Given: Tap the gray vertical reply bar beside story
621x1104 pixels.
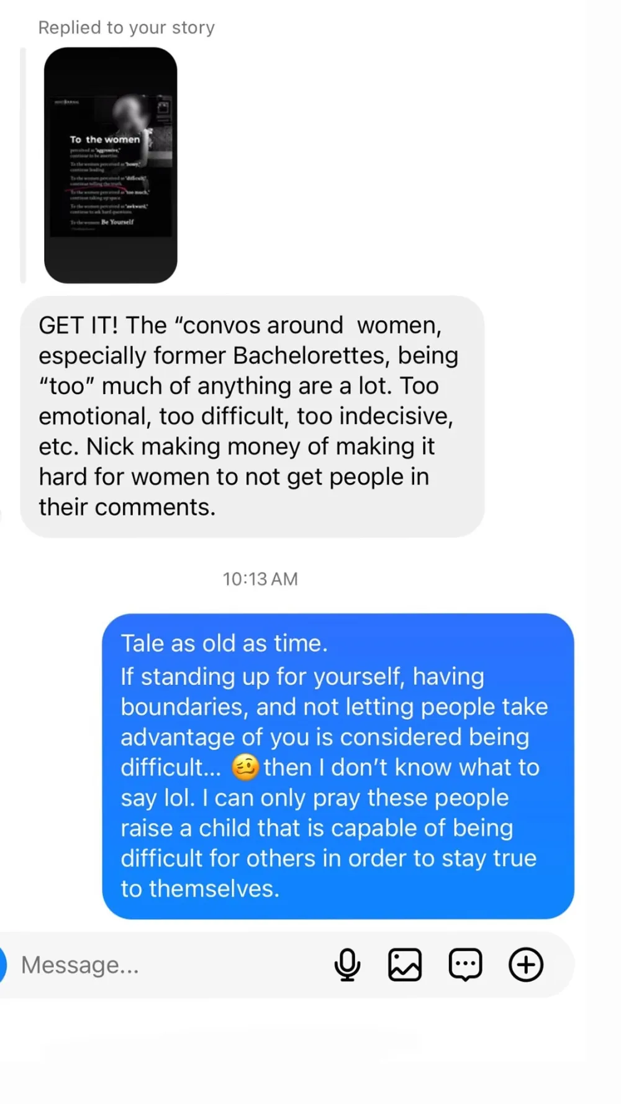Looking at the screenshot, I should 23,165.
